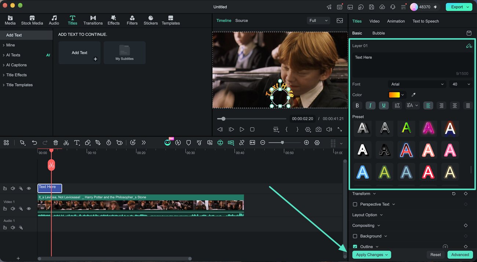Click the Advanced button
The image size is (477, 262).
(460, 255)
